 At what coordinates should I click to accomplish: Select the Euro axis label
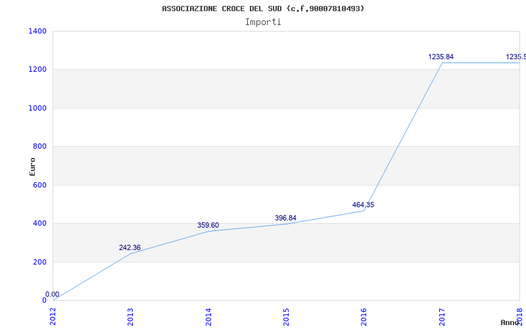click(x=32, y=166)
